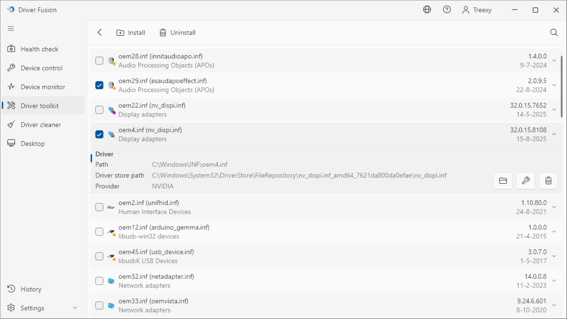Open the Health check section
Viewport: 567px width, 319px height.
point(39,49)
